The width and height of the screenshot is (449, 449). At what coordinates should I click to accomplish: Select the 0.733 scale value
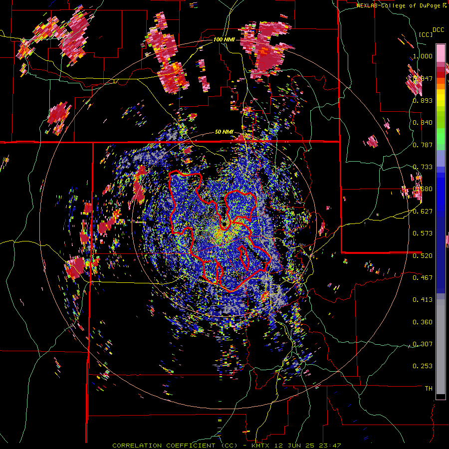click(423, 167)
